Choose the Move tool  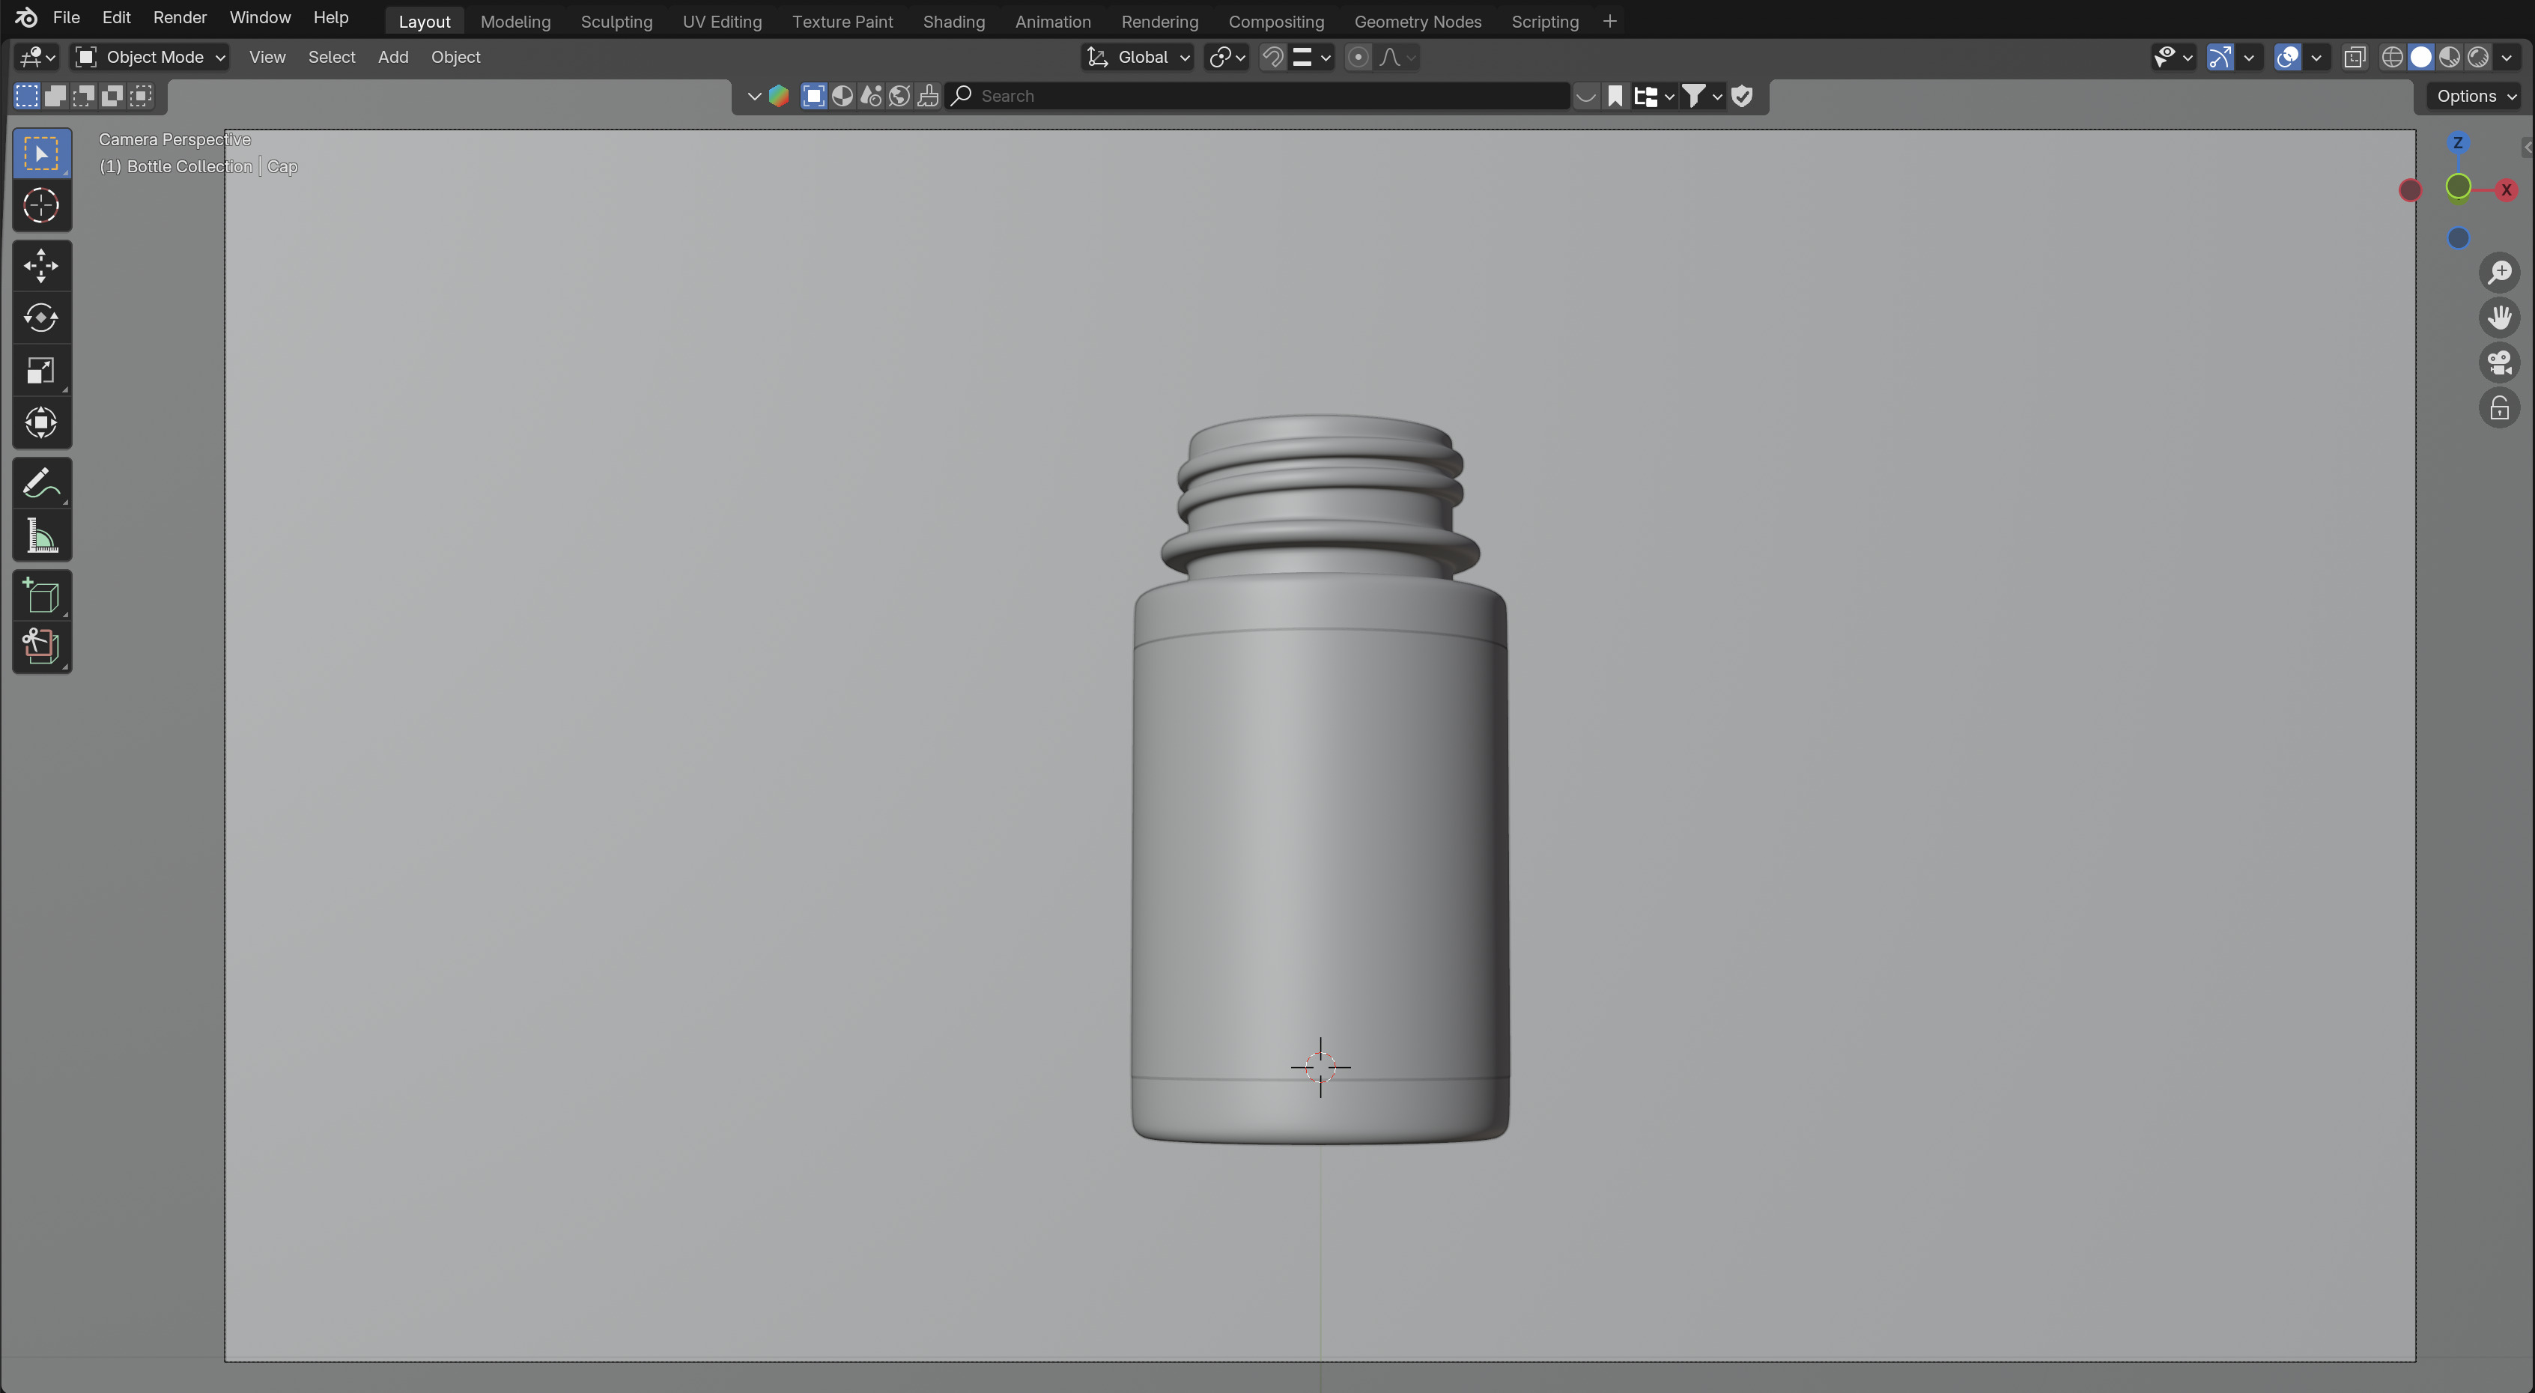(x=41, y=266)
